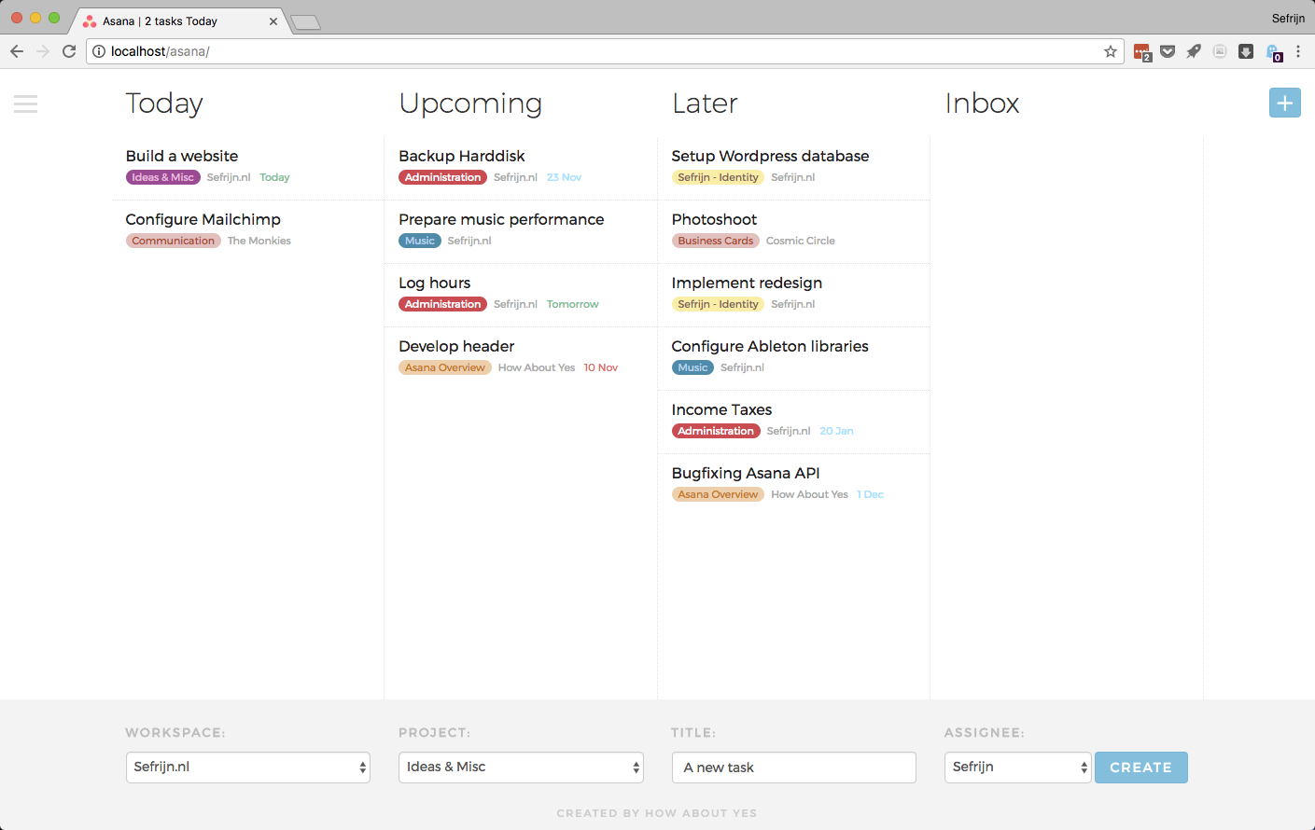Click Music tag under Prepare music performance
This screenshot has height=830, width=1315.
pos(420,241)
